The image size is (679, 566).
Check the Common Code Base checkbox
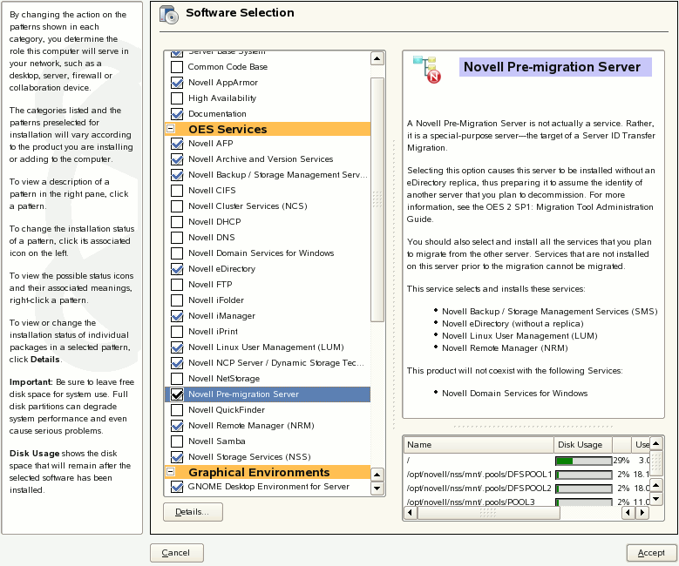pos(177,67)
